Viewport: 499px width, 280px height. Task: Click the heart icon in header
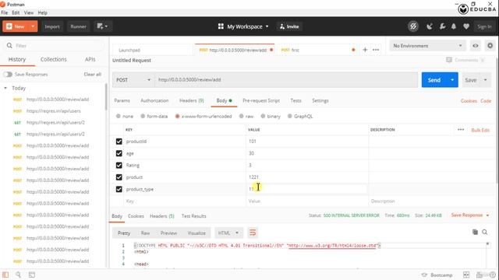[466, 26]
